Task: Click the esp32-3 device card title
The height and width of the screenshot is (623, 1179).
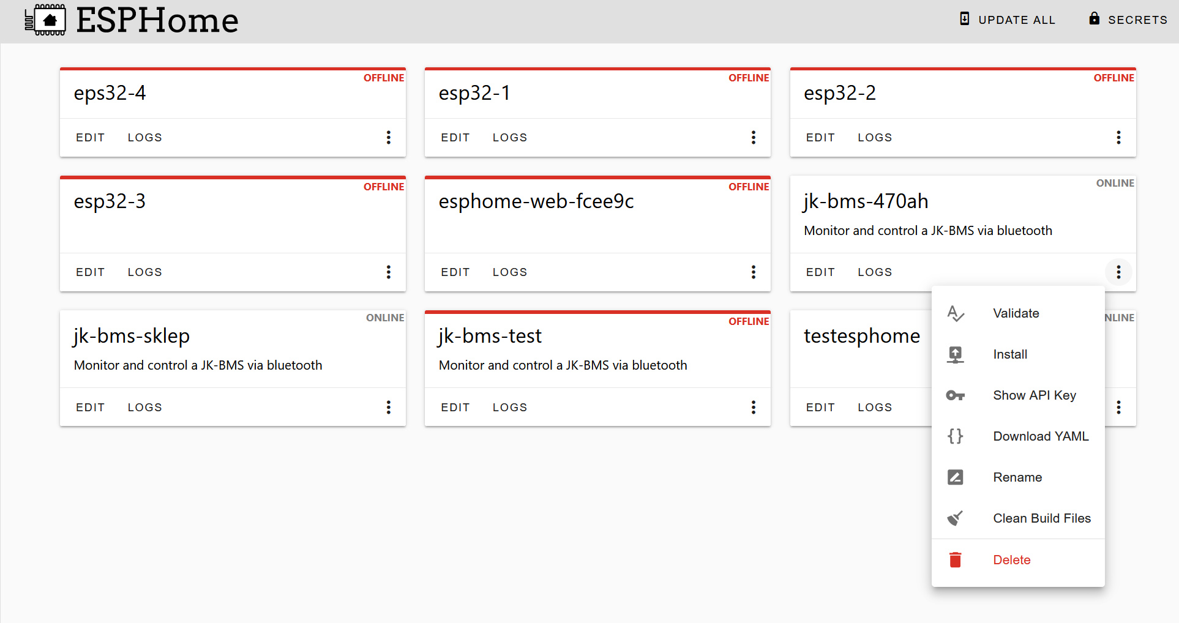Action: point(110,201)
